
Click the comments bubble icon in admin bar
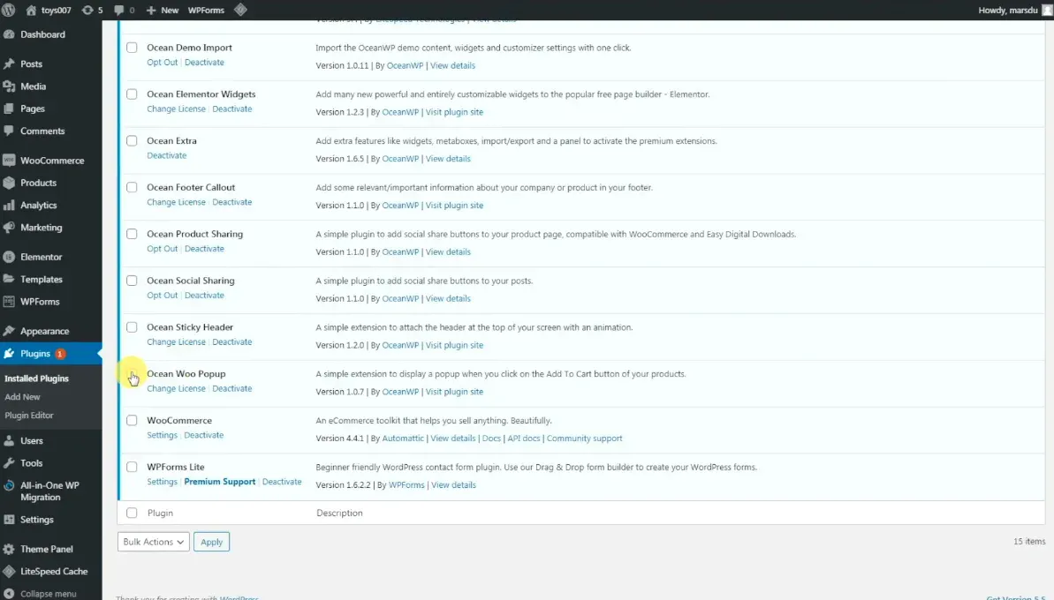(x=118, y=10)
